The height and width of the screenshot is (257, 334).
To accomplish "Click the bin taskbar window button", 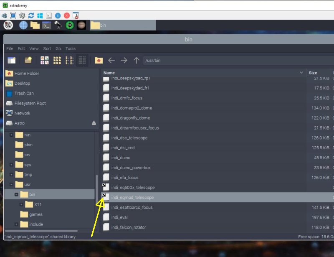I will (x=123, y=25).
